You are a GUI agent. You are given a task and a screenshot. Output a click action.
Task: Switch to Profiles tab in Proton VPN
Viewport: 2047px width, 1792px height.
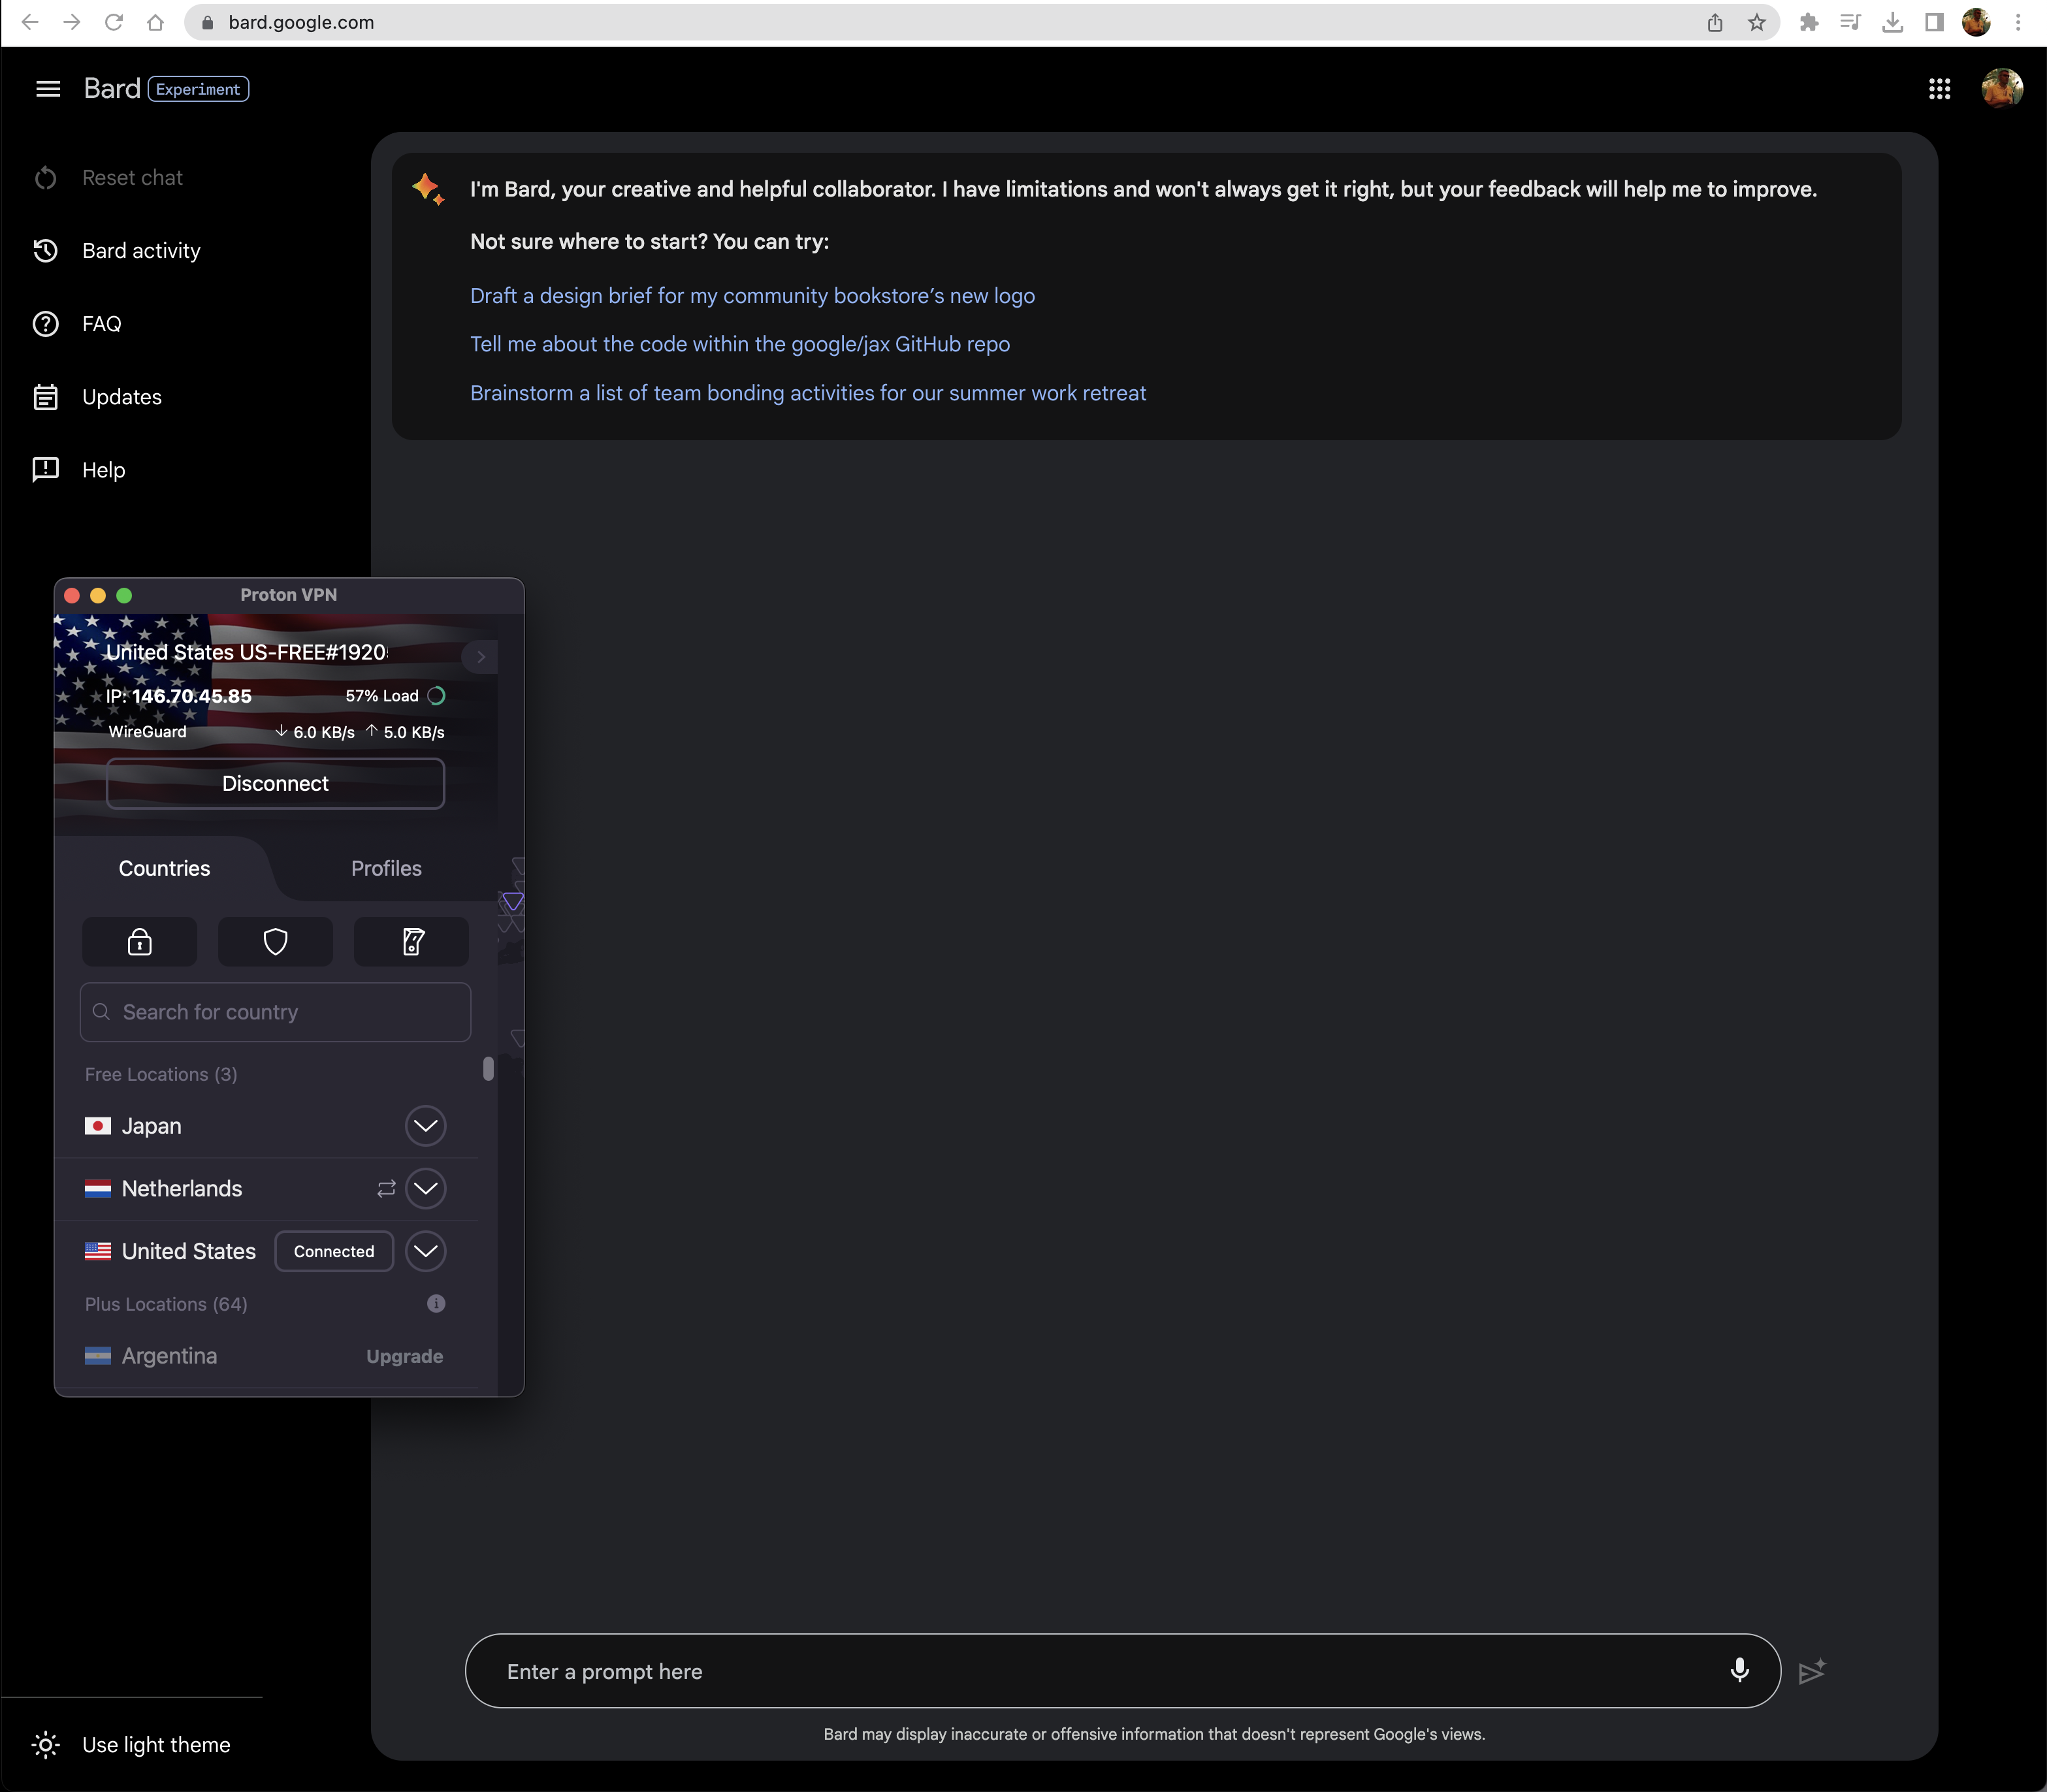click(386, 869)
